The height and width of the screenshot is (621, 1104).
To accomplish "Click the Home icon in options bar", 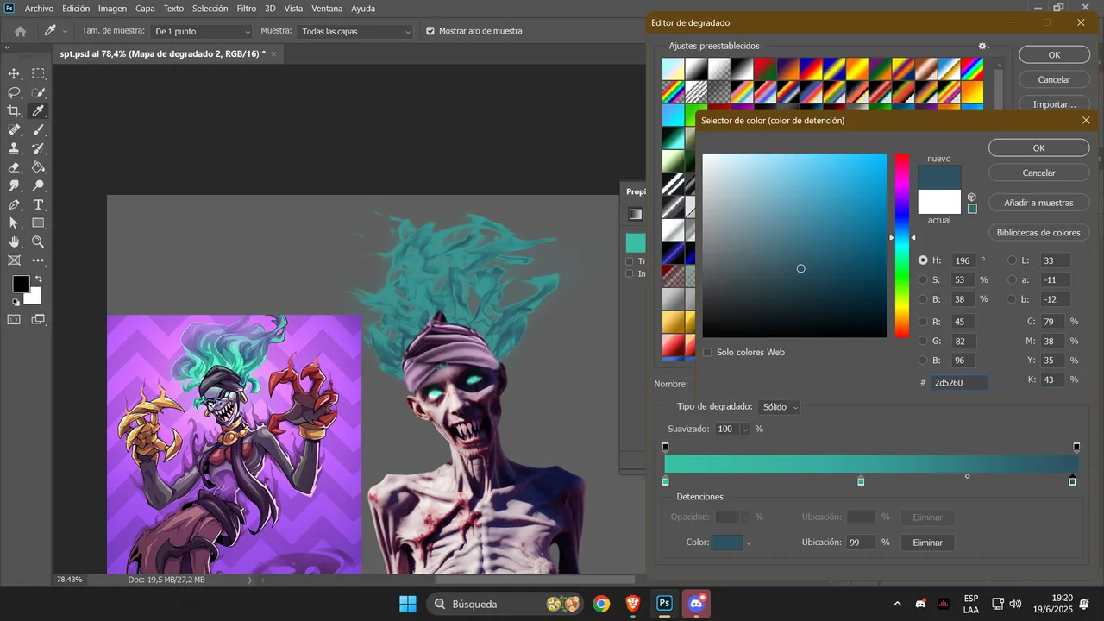I will (20, 31).
